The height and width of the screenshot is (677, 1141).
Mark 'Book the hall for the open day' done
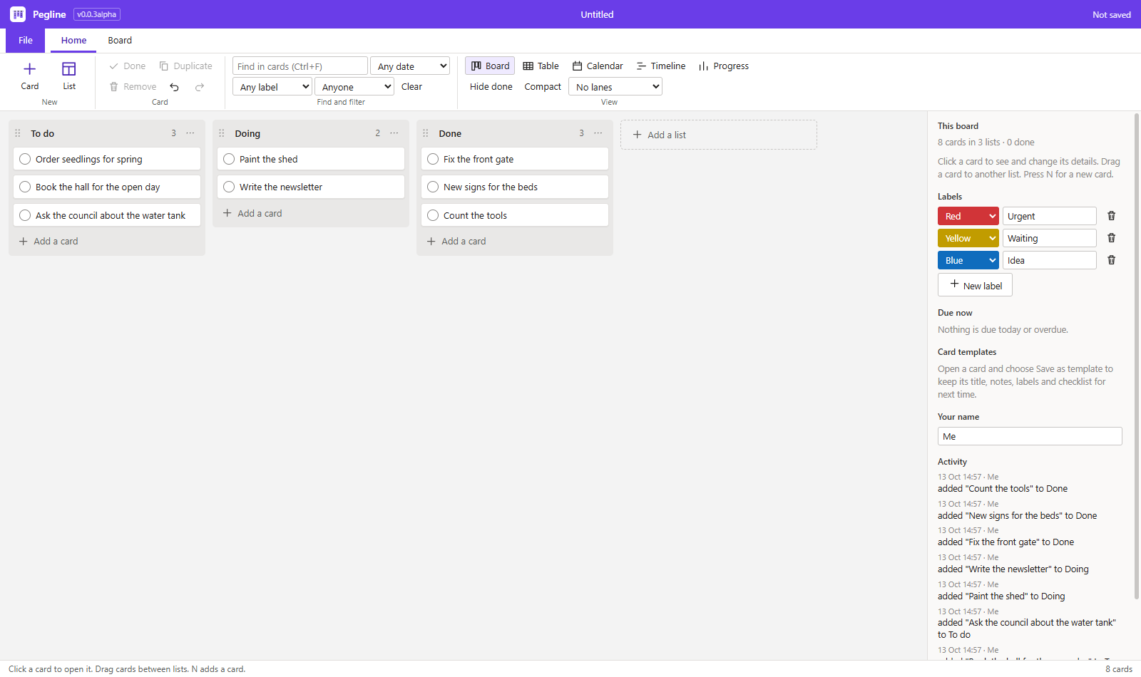[25, 187]
